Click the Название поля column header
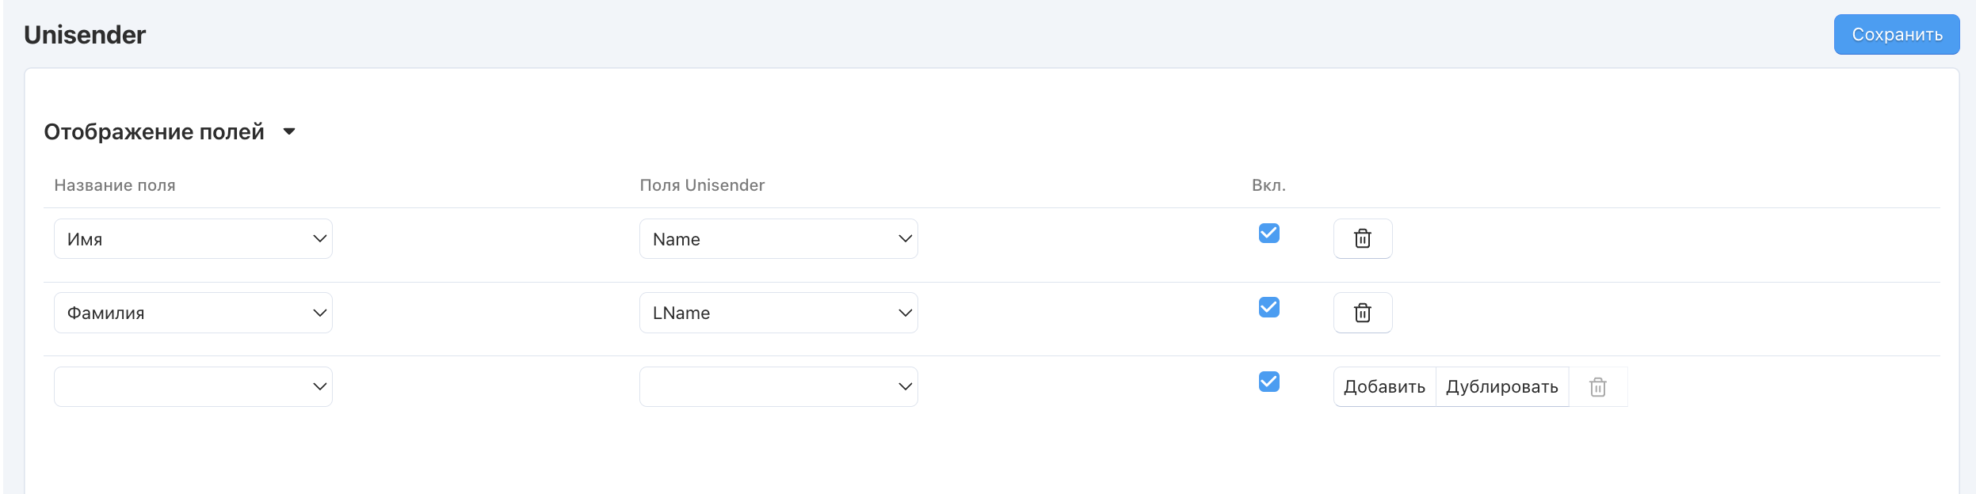Image resolution: width=1976 pixels, height=494 pixels. [115, 185]
